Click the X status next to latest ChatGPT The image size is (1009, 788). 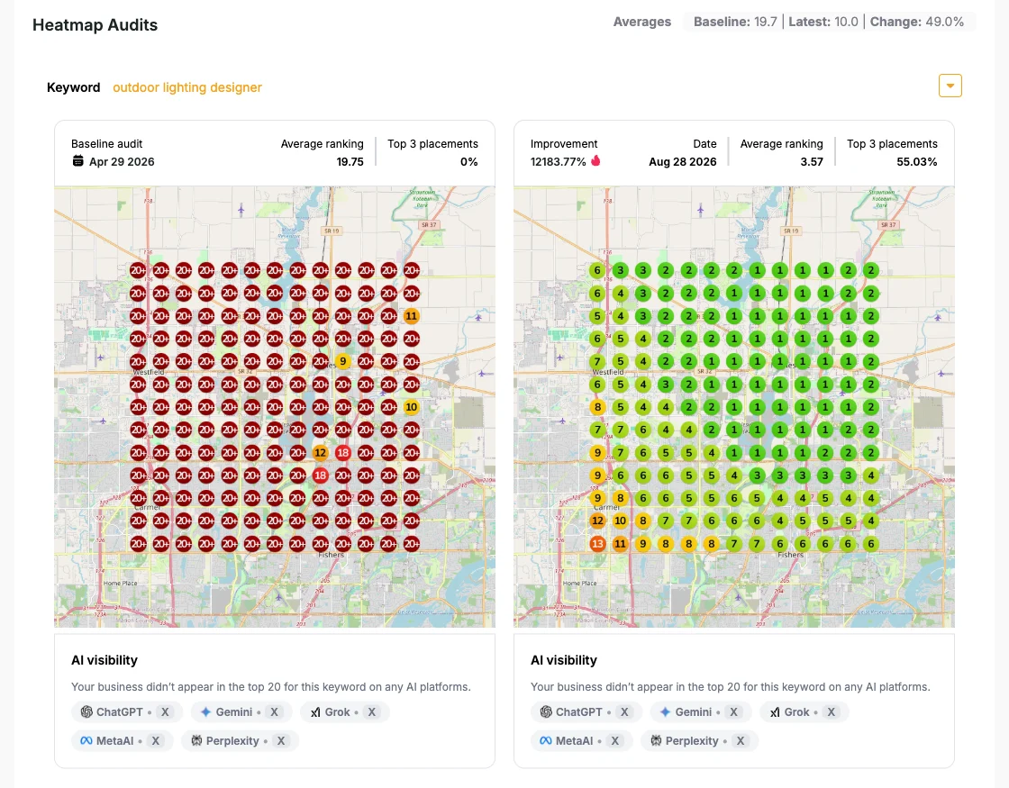(x=624, y=712)
